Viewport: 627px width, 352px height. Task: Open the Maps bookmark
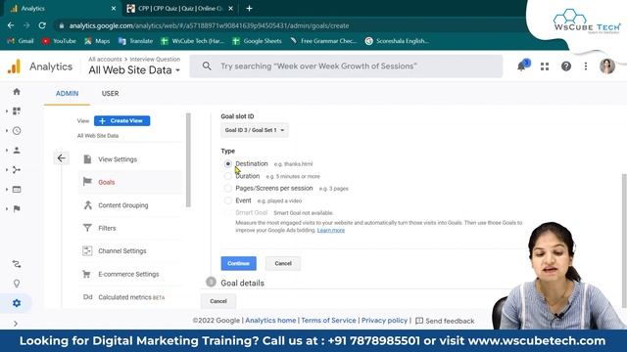[97, 41]
